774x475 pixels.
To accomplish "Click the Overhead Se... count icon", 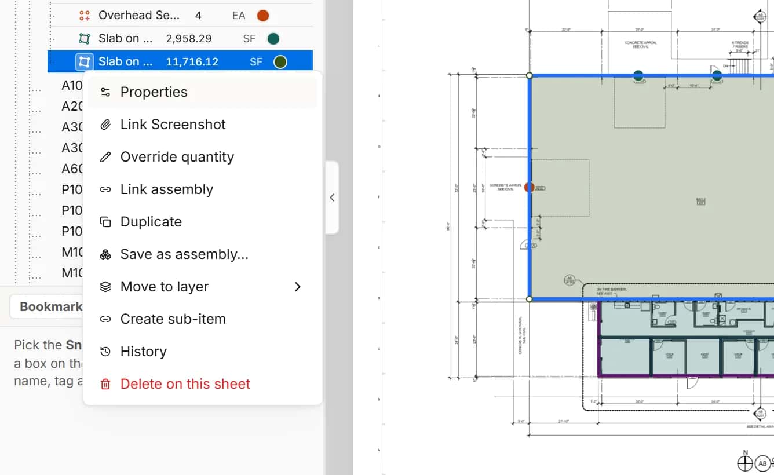I will coord(85,16).
